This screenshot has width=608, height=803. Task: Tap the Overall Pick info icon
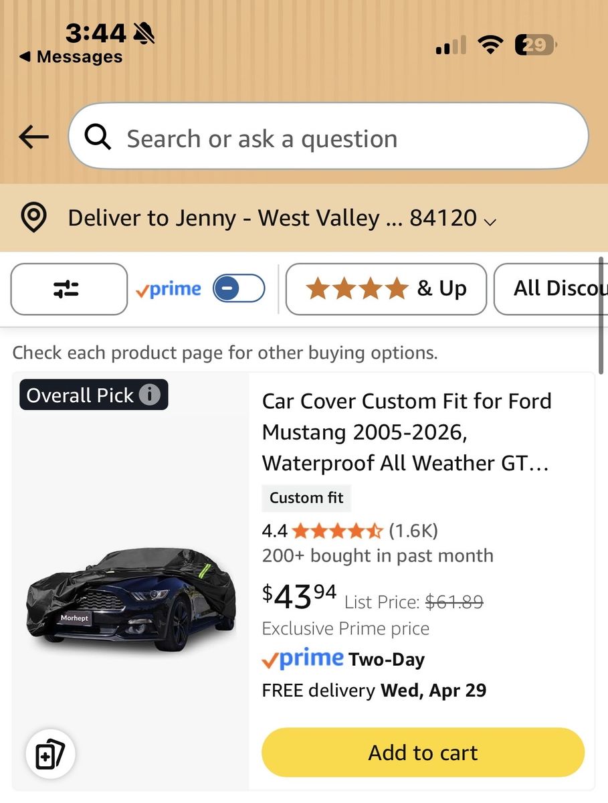[149, 395]
